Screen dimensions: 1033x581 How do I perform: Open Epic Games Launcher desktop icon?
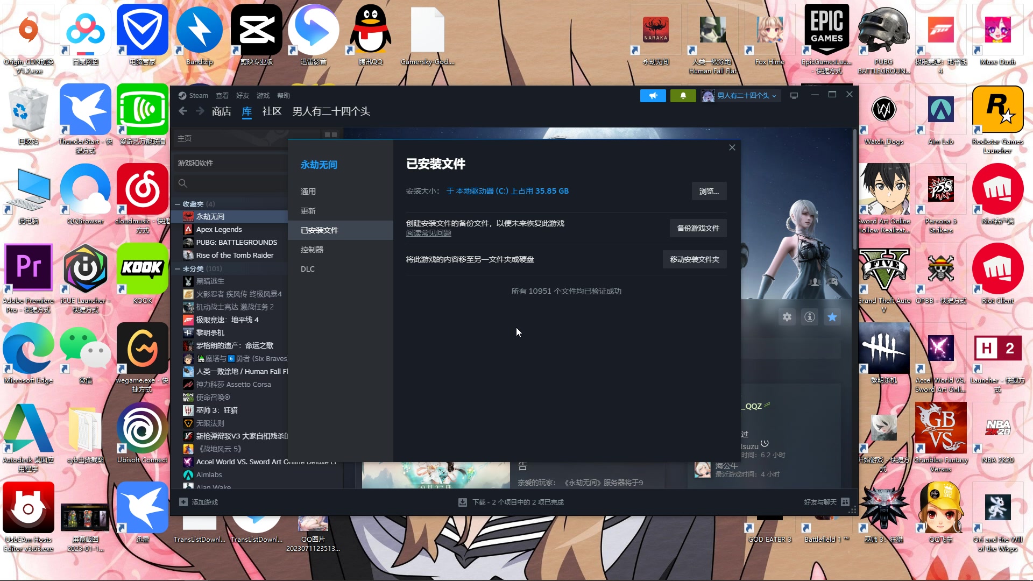pos(827,39)
